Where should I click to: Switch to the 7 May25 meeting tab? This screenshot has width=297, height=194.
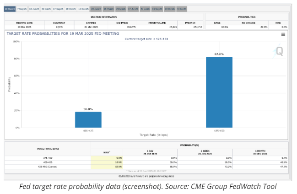[x=22, y=9]
